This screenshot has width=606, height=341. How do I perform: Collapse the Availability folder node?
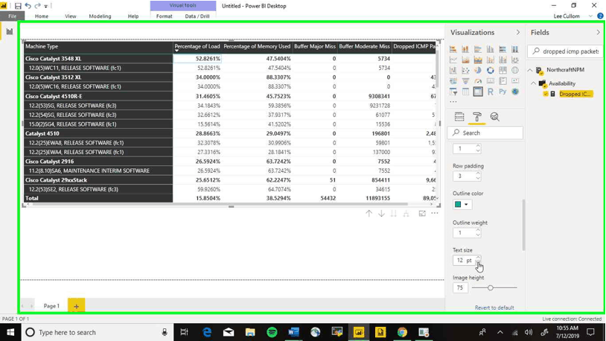(x=533, y=83)
